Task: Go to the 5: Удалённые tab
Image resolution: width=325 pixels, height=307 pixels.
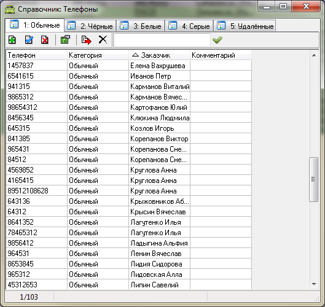Action: (x=245, y=26)
